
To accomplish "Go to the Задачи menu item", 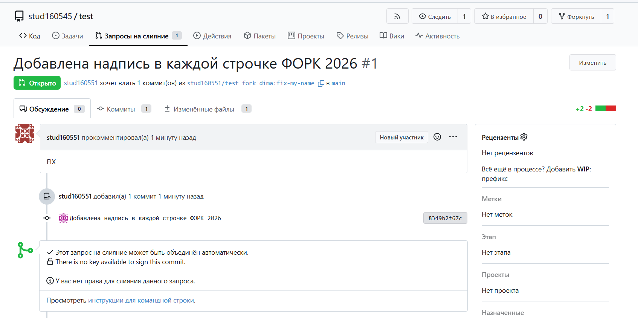I will (x=67, y=36).
